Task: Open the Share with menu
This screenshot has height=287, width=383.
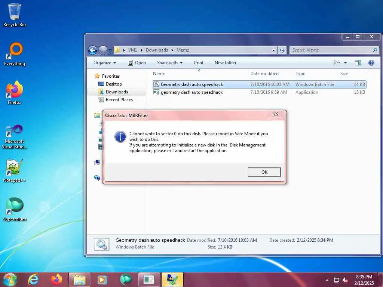Action: pyautogui.click(x=170, y=63)
